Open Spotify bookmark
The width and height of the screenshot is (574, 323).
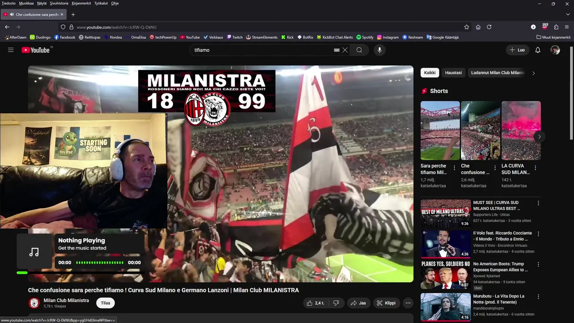point(365,37)
